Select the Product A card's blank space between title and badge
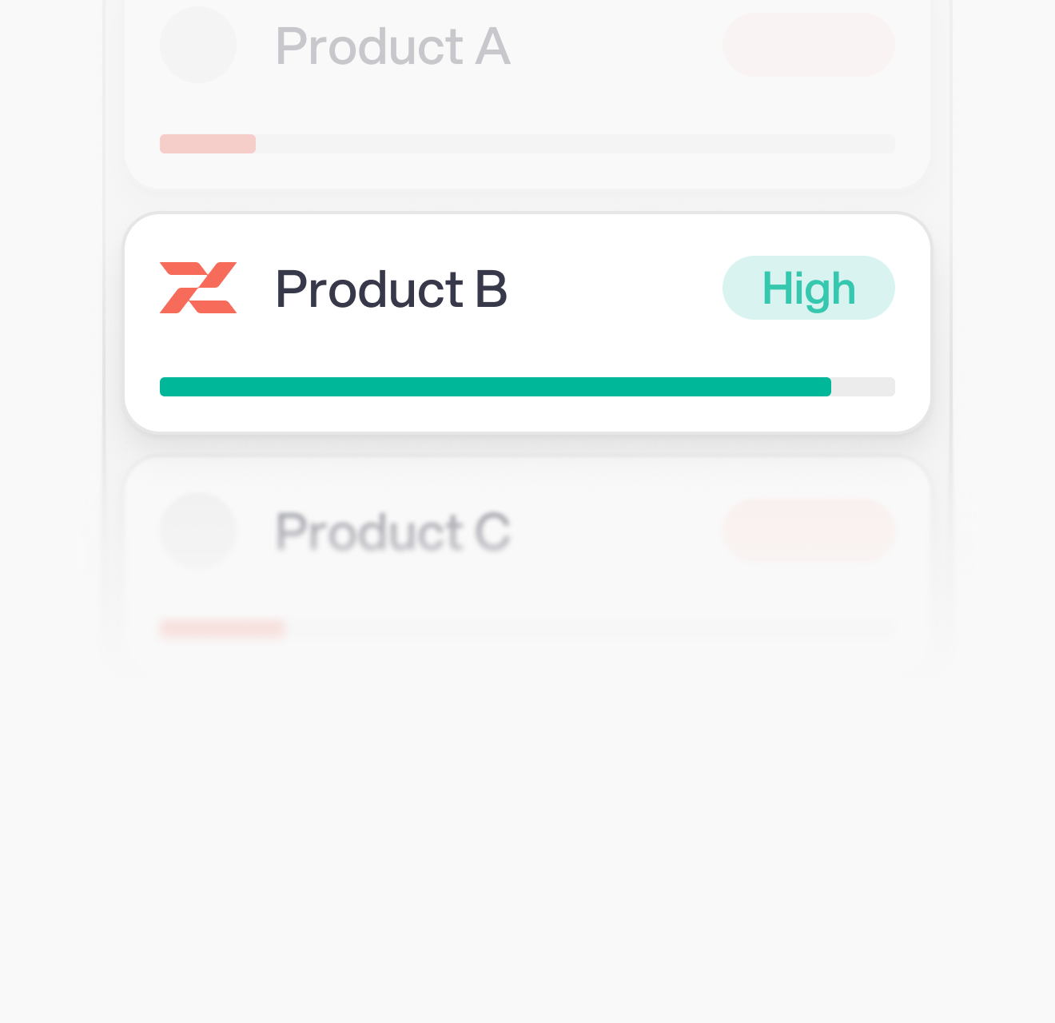Image resolution: width=1055 pixels, height=1023 pixels. click(615, 45)
